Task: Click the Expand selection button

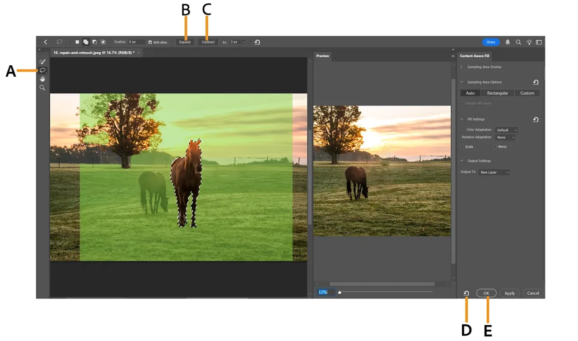Action: pyautogui.click(x=184, y=41)
